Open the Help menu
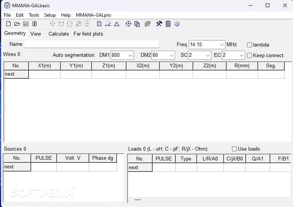The image size is (293, 207). pos(66,15)
